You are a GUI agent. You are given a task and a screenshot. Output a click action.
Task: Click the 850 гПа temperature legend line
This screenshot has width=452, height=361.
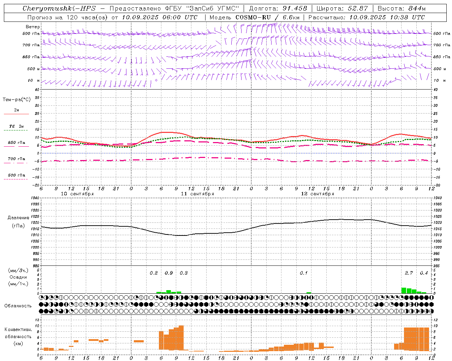point(16,147)
